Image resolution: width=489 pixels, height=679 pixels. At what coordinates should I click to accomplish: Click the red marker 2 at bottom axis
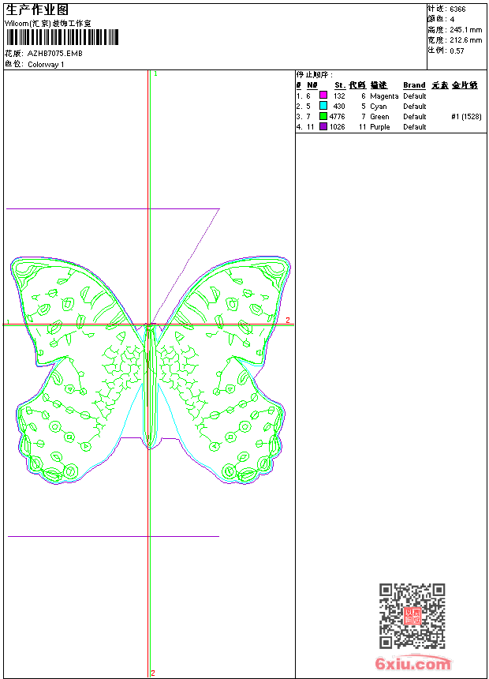[152, 673]
